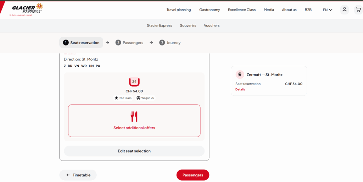Click Edit seat selection button
The width and height of the screenshot is (363, 182).
point(134,151)
